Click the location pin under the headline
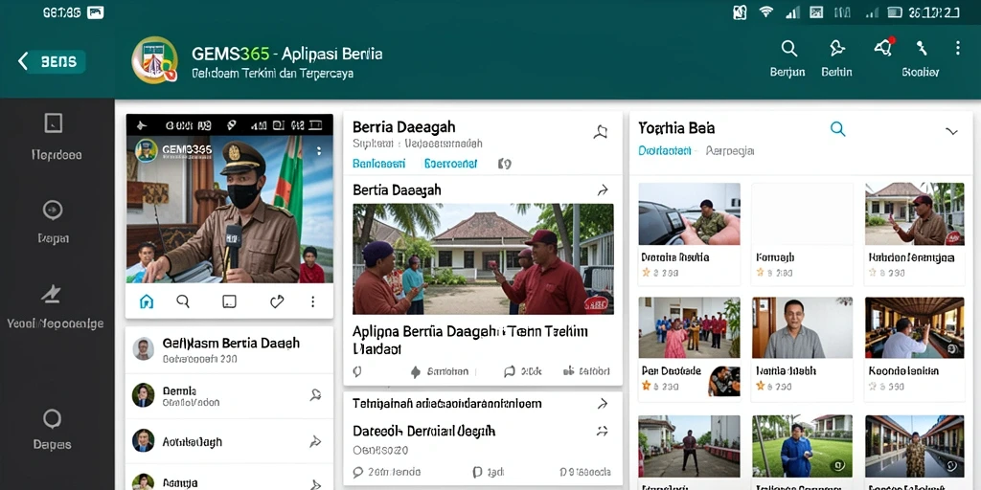981x490 pixels. pyautogui.click(x=357, y=371)
